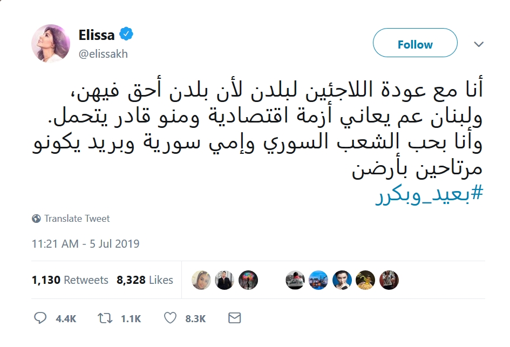View the 8,328 Likes list
Viewport: 510px width, 347px height.
[145, 280]
